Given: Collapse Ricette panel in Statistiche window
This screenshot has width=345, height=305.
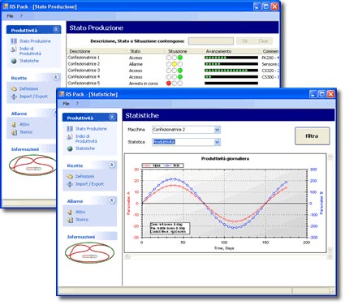Looking at the screenshot, I should pos(112,165).
